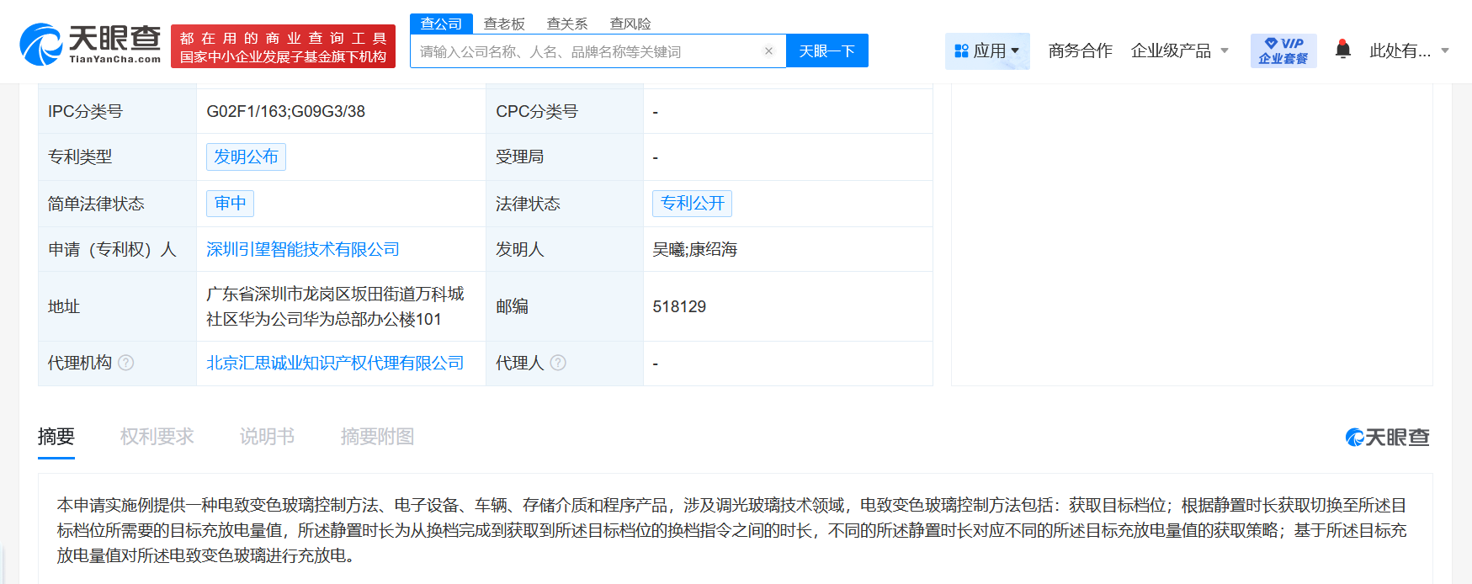
Task: Switch to the 摘要 tab
Action: click(x=56, y=437)
